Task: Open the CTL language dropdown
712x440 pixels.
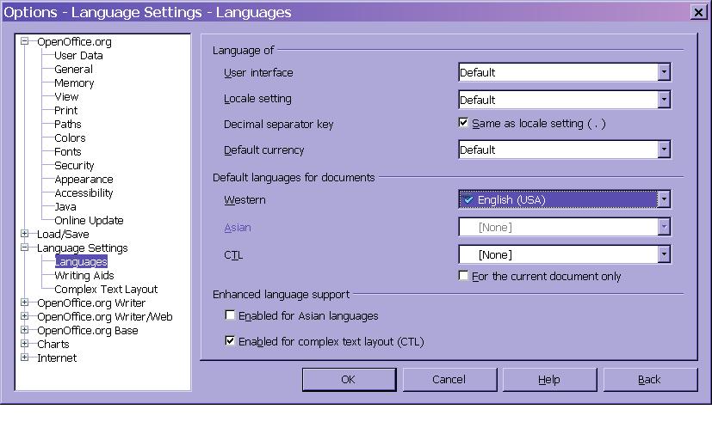Action: (x=664, y=254)
